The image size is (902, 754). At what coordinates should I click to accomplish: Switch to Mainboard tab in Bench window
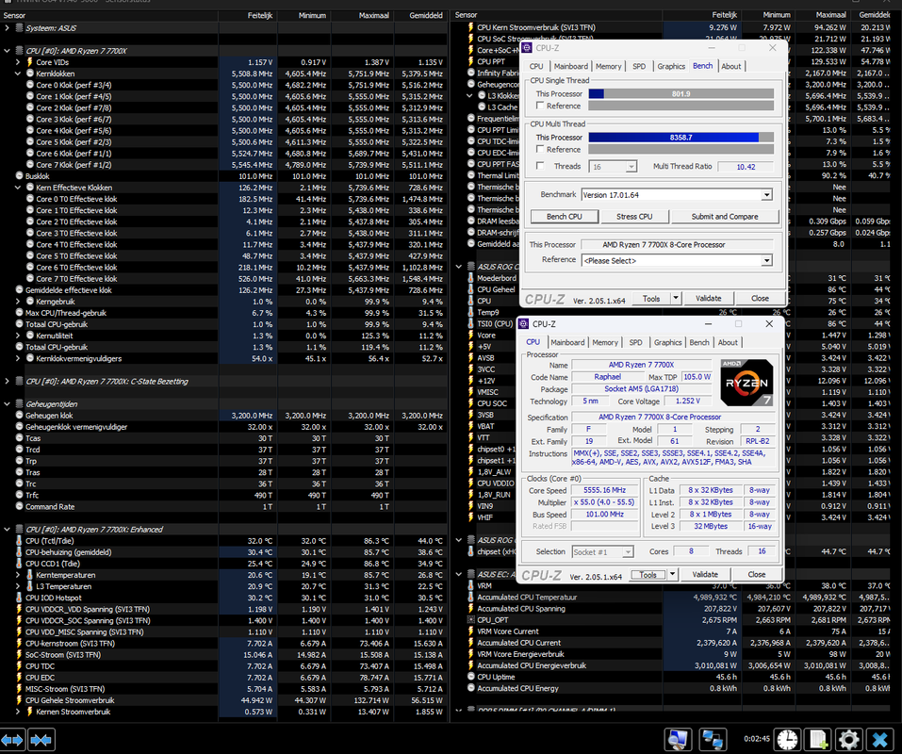tap(570, 67)
